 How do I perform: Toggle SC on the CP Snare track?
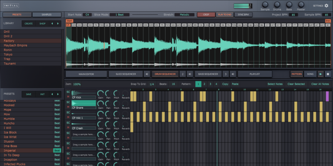[68, 102]
